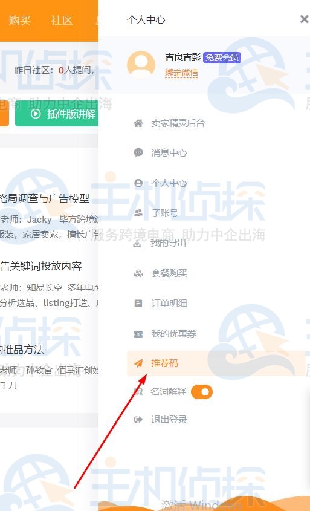Click the 名词解释 label
Viewport: 310px width, 511px height.
point(169,391)
